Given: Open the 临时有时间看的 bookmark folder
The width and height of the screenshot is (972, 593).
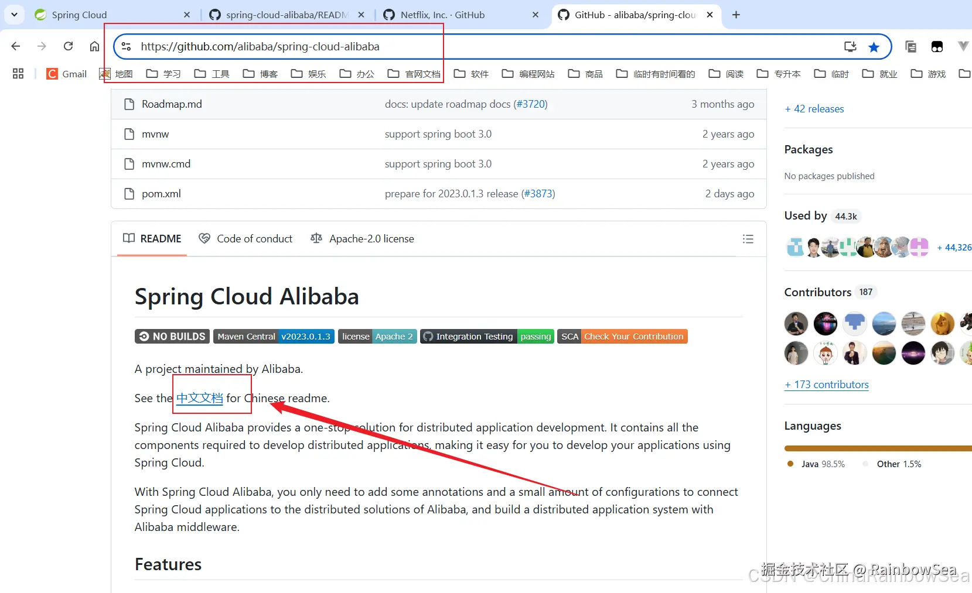Looking at the screenshot, I should (x=656, y=74).
